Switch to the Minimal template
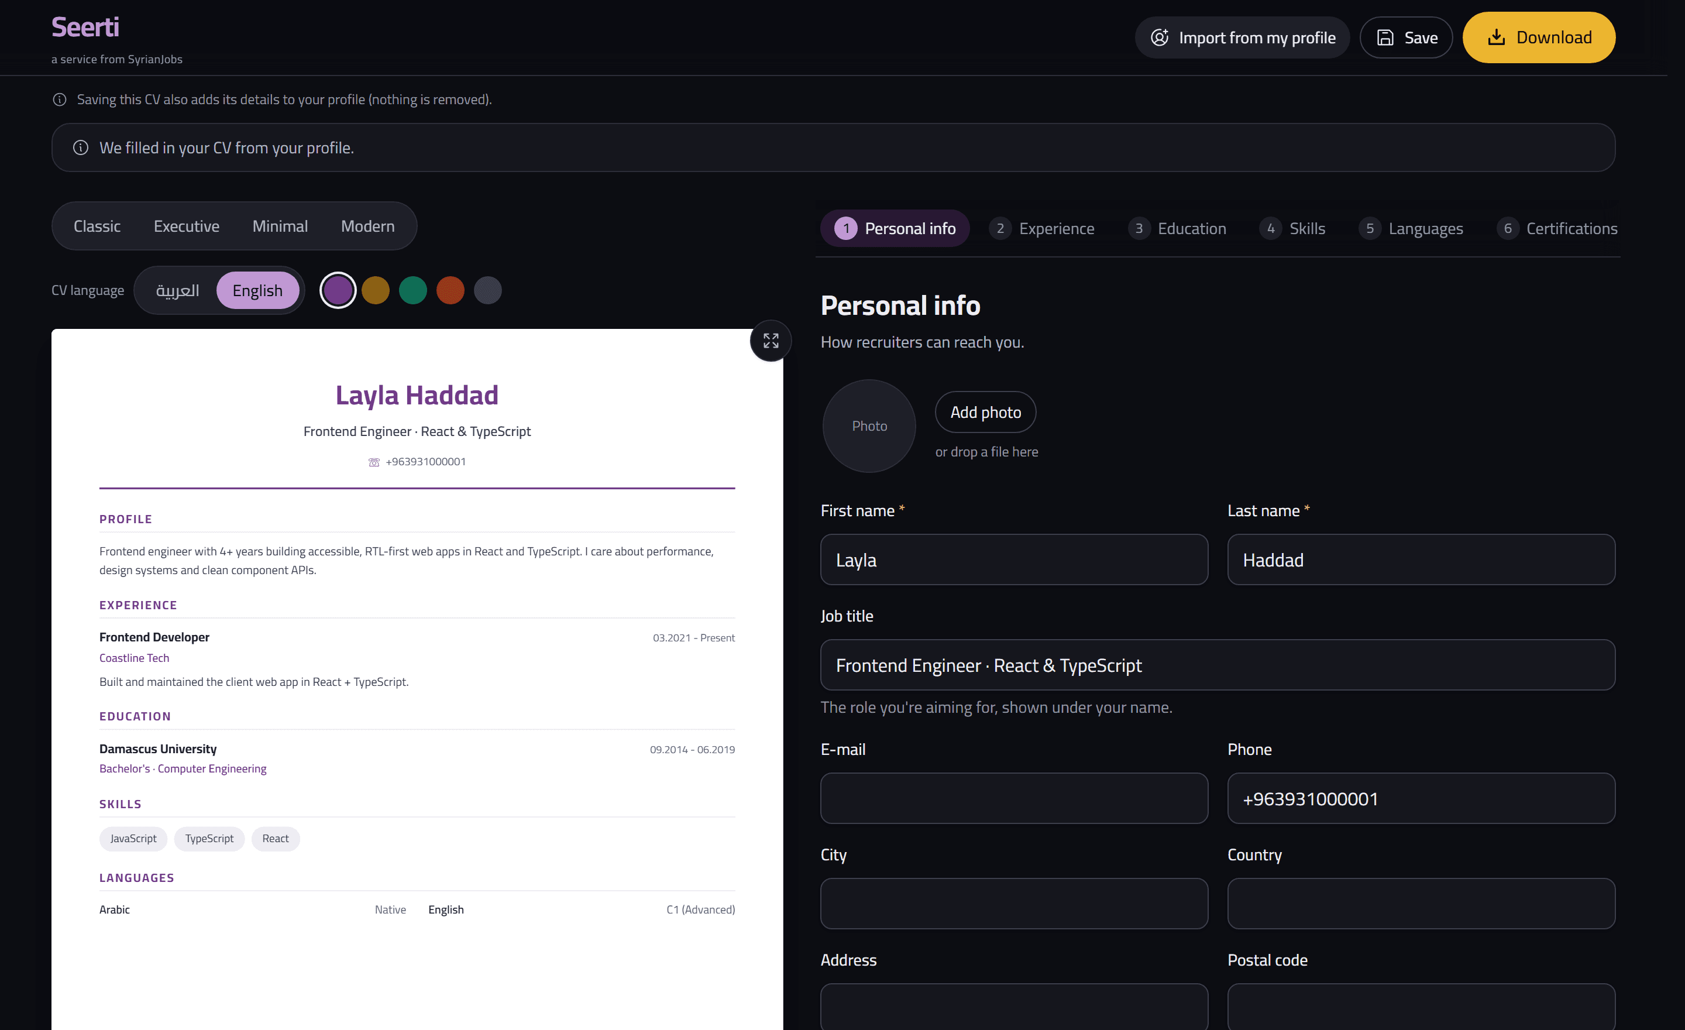1685x1030 pixels. point(280,226)
